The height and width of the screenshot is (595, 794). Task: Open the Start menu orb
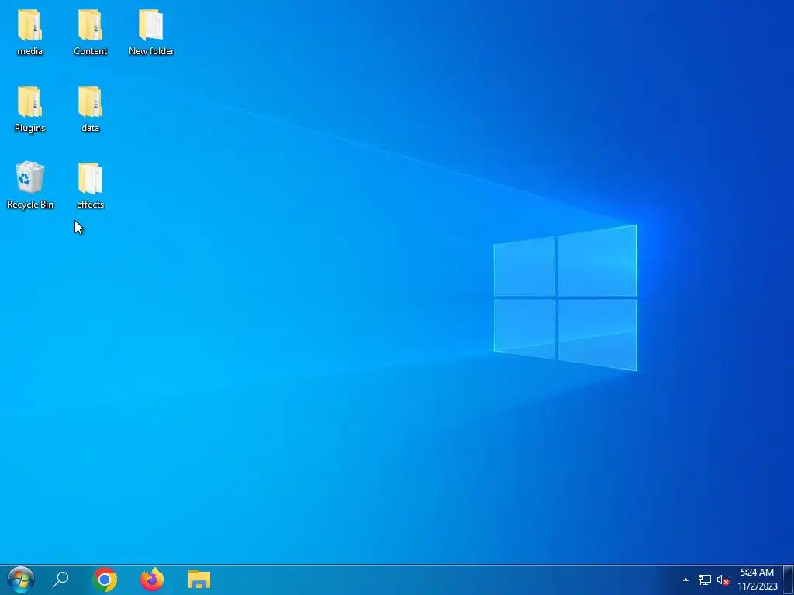click(x=21, y=580)
